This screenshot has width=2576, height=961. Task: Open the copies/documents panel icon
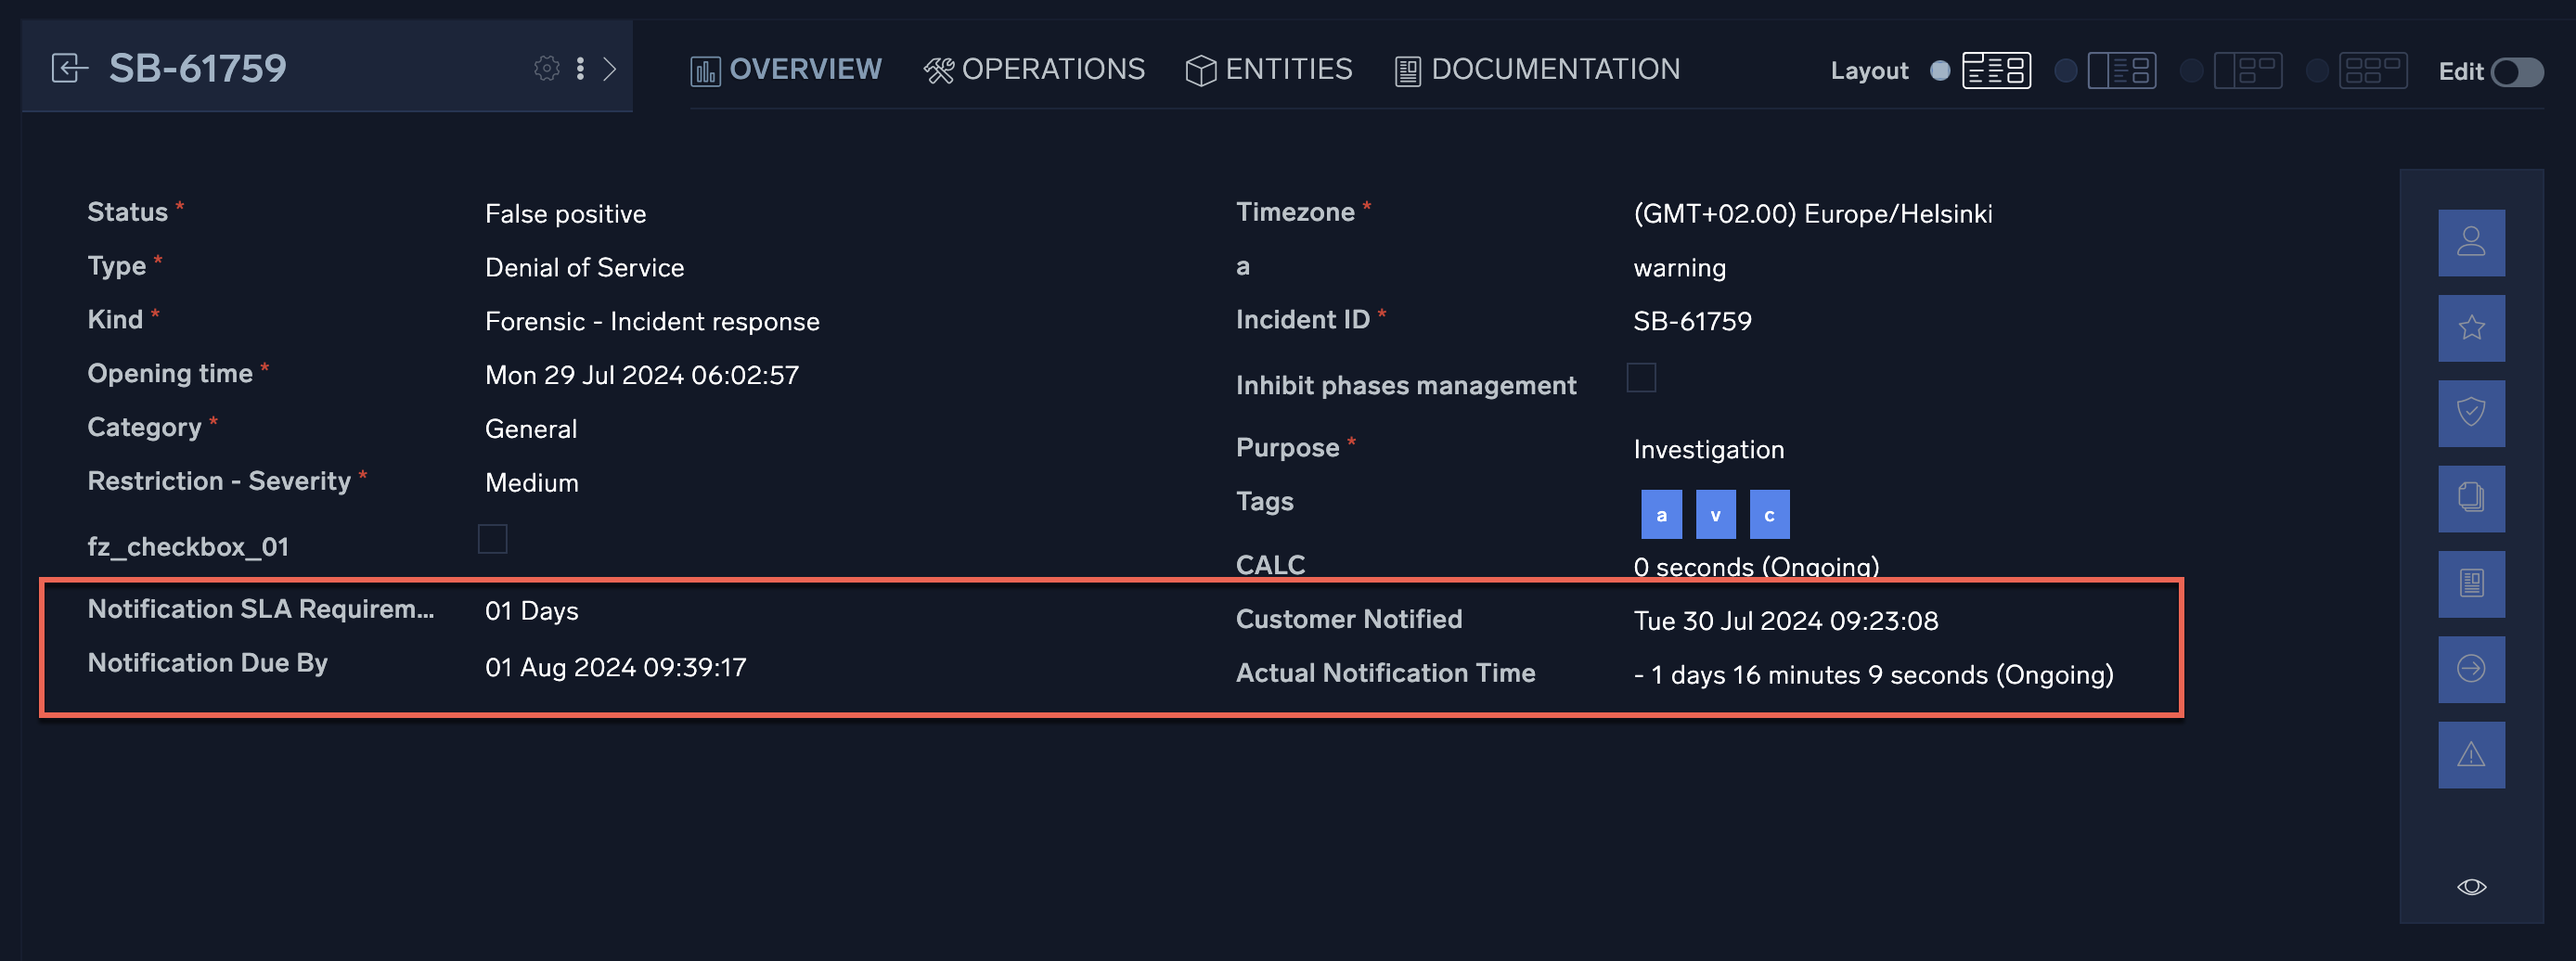(2471, 498)
